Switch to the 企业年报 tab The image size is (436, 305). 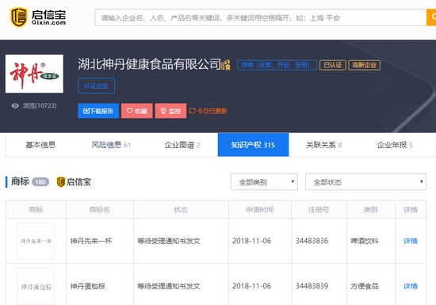[395, 145]
